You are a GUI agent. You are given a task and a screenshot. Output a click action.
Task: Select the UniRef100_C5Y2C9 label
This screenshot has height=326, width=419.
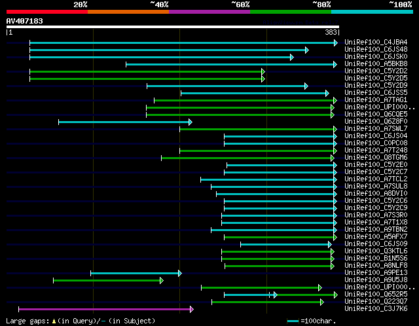coord(376,208)
